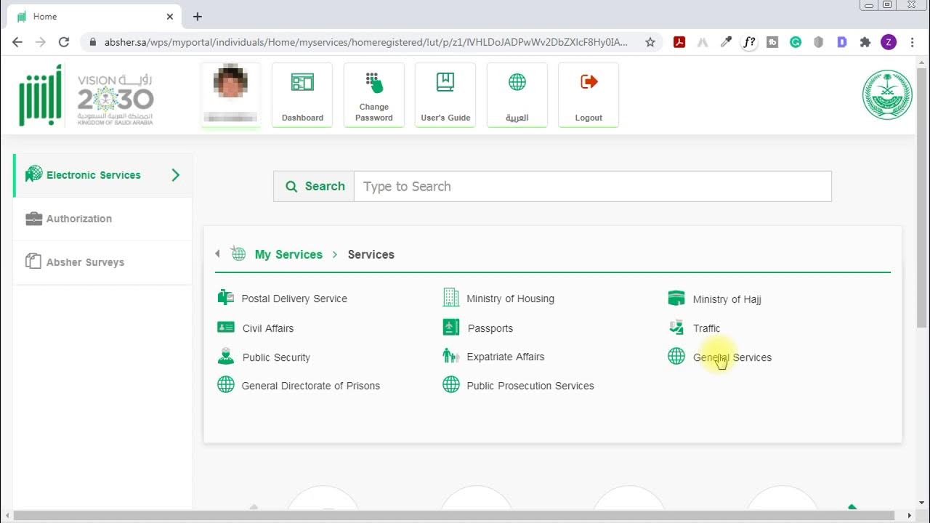The width and height of the screenshot is (930, 523).
Task: Click the Public Security officer icon
Action: point(226,356)
